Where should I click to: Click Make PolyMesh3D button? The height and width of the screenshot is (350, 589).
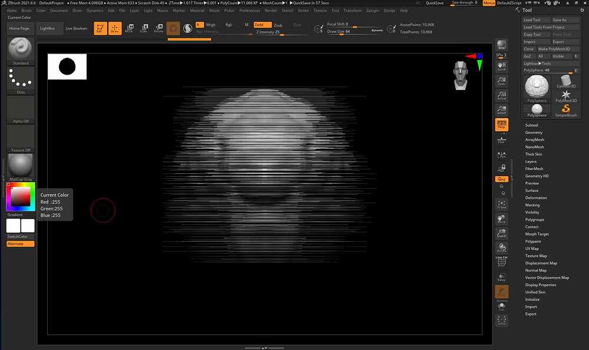558,49
